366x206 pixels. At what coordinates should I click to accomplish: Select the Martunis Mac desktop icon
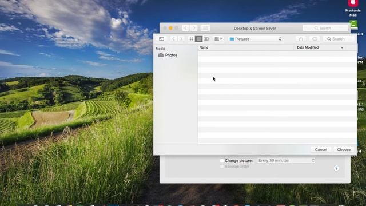pos(353,9)
